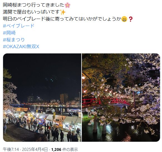Viewport: 162px width, 152px height.
Task: Click the 2025年4月4日 post date
Action: pos(35,149)
